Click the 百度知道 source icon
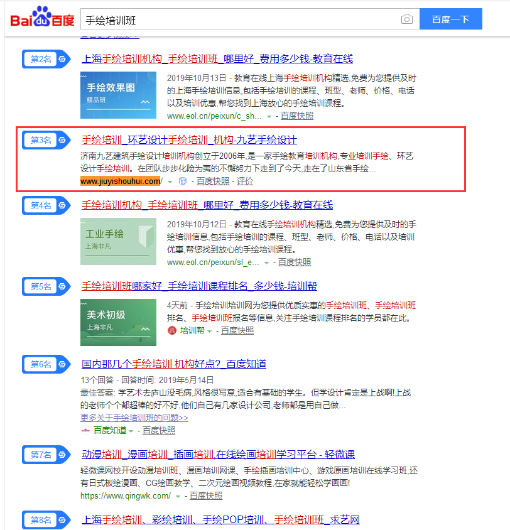 (x=85, y=430)
